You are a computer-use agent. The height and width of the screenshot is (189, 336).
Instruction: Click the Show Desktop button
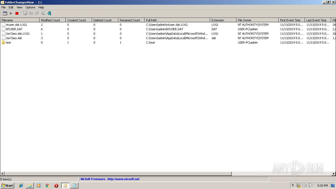click(x=333, y=186)
